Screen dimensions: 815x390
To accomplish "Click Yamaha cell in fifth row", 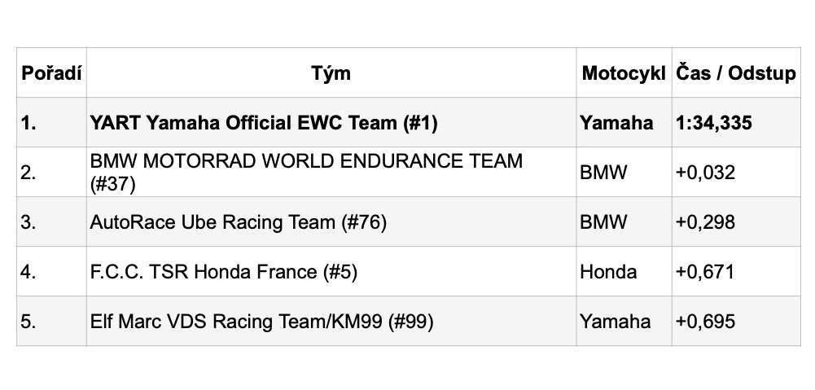I will (624, 321).
